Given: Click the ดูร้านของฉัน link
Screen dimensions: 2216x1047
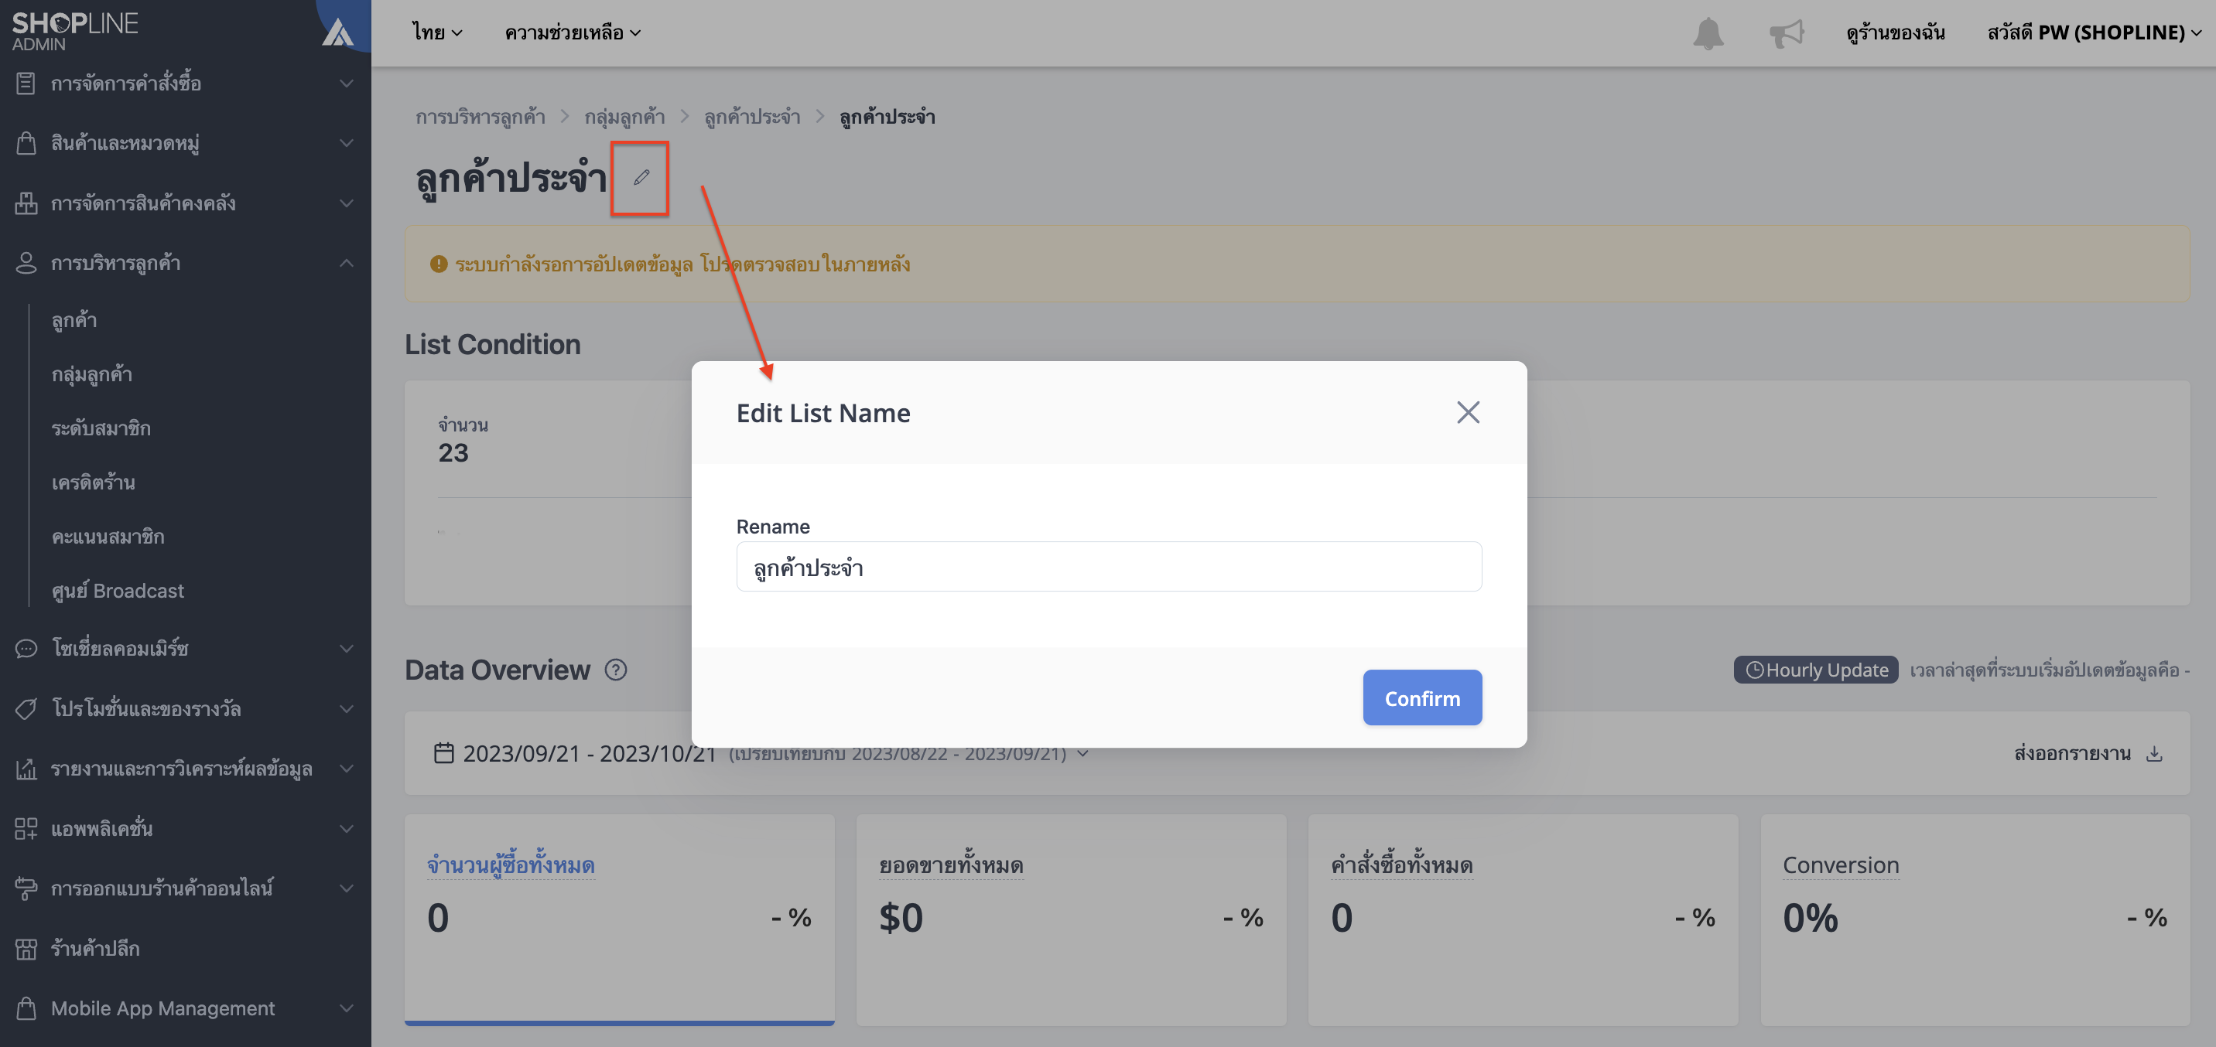Looking at the screenshot, I should [x=1894, y=32].
